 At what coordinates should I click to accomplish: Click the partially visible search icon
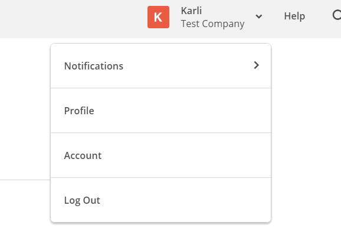(x=337, y=15)
